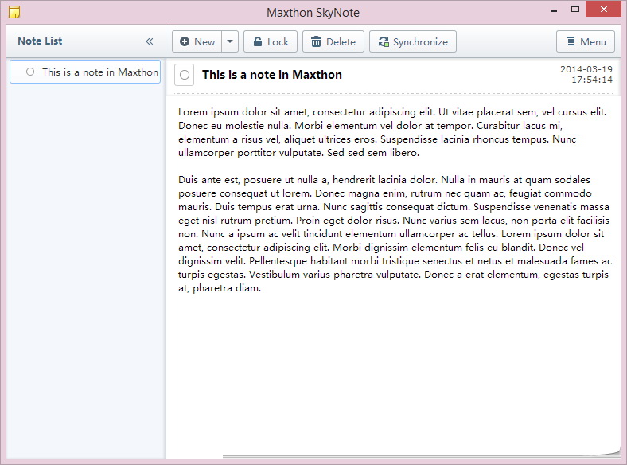The height and width of the screenshot is (465, 627).
Task: Click the timestamp 2014-03-19 17:54:14
Action: pos(586,74)
